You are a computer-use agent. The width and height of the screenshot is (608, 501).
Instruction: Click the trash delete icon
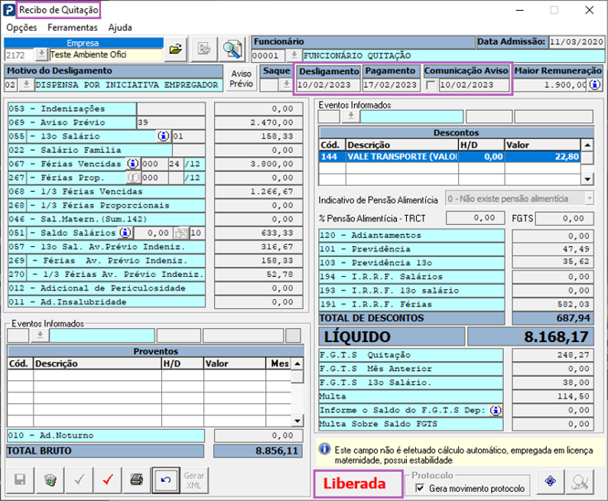click(x=50, y=480)
